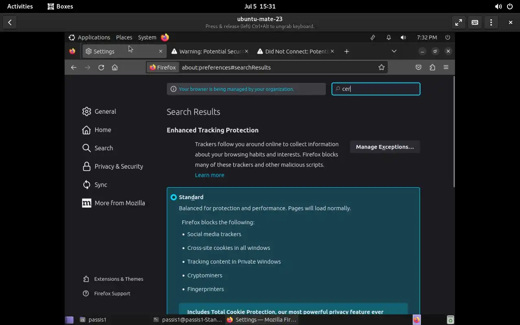Open the Extensions puzzle icon
Image resolution: width=520 pixels, height=325 pixels.
[x=432, y=67]
